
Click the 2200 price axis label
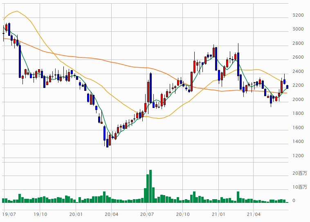pos(298,85)
